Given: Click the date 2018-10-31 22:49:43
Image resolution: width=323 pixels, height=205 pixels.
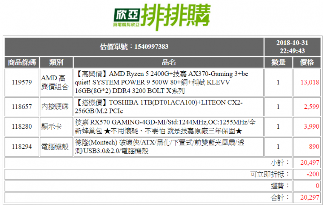Looking at the screenshot, I should [x=292, y=47].
